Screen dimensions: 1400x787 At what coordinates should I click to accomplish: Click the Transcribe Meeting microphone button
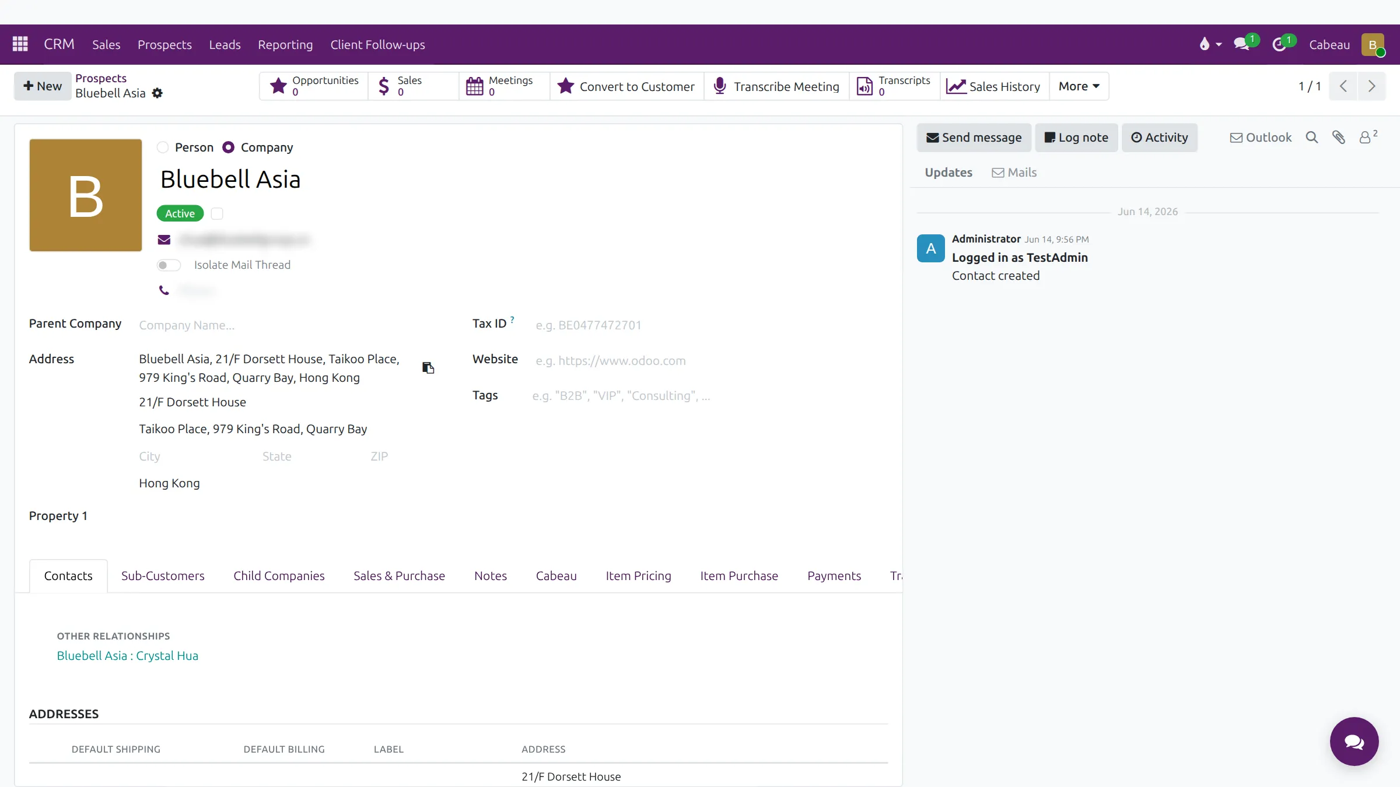pos(776,86)
